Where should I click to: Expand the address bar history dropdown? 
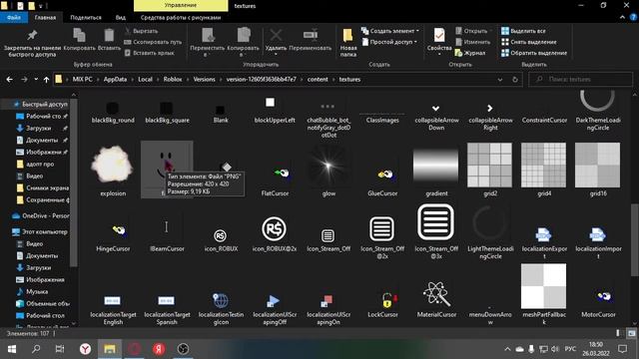(x=500, y=80)
